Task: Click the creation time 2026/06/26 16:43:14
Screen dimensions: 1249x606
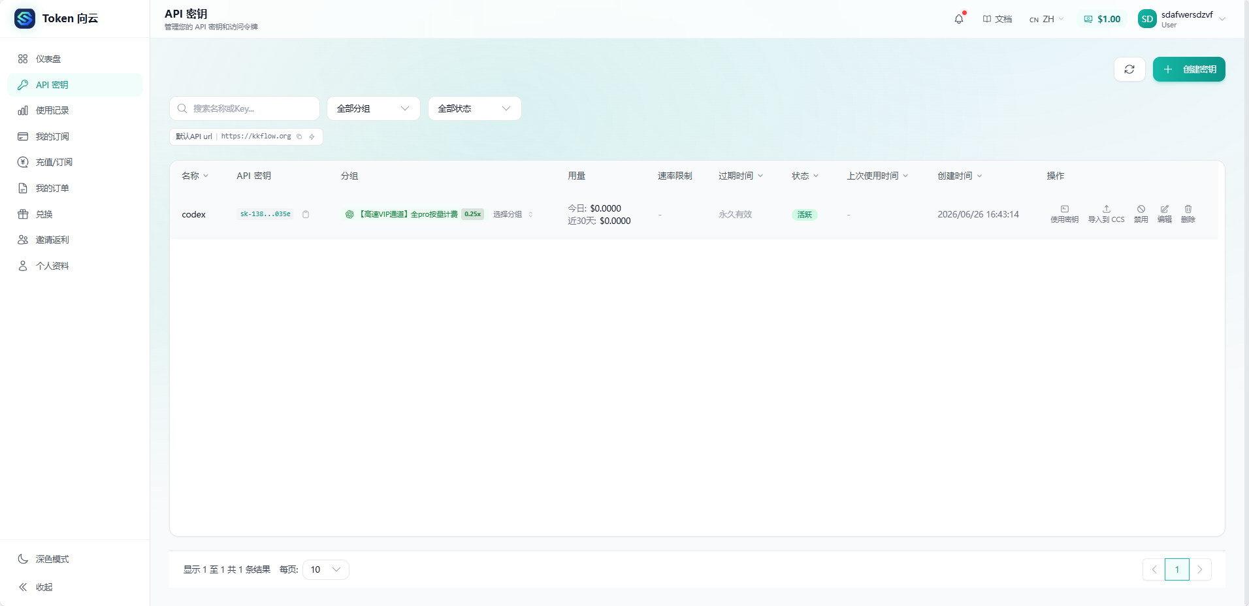Action: point(978,214)
